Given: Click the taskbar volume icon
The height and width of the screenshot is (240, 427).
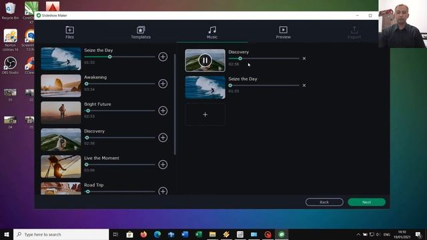Looking at the screenshot, I should point(378,235).
